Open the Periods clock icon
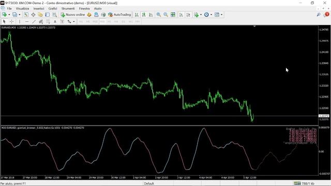The width and height of the screenshot is (331, 186). pos(206,14)
